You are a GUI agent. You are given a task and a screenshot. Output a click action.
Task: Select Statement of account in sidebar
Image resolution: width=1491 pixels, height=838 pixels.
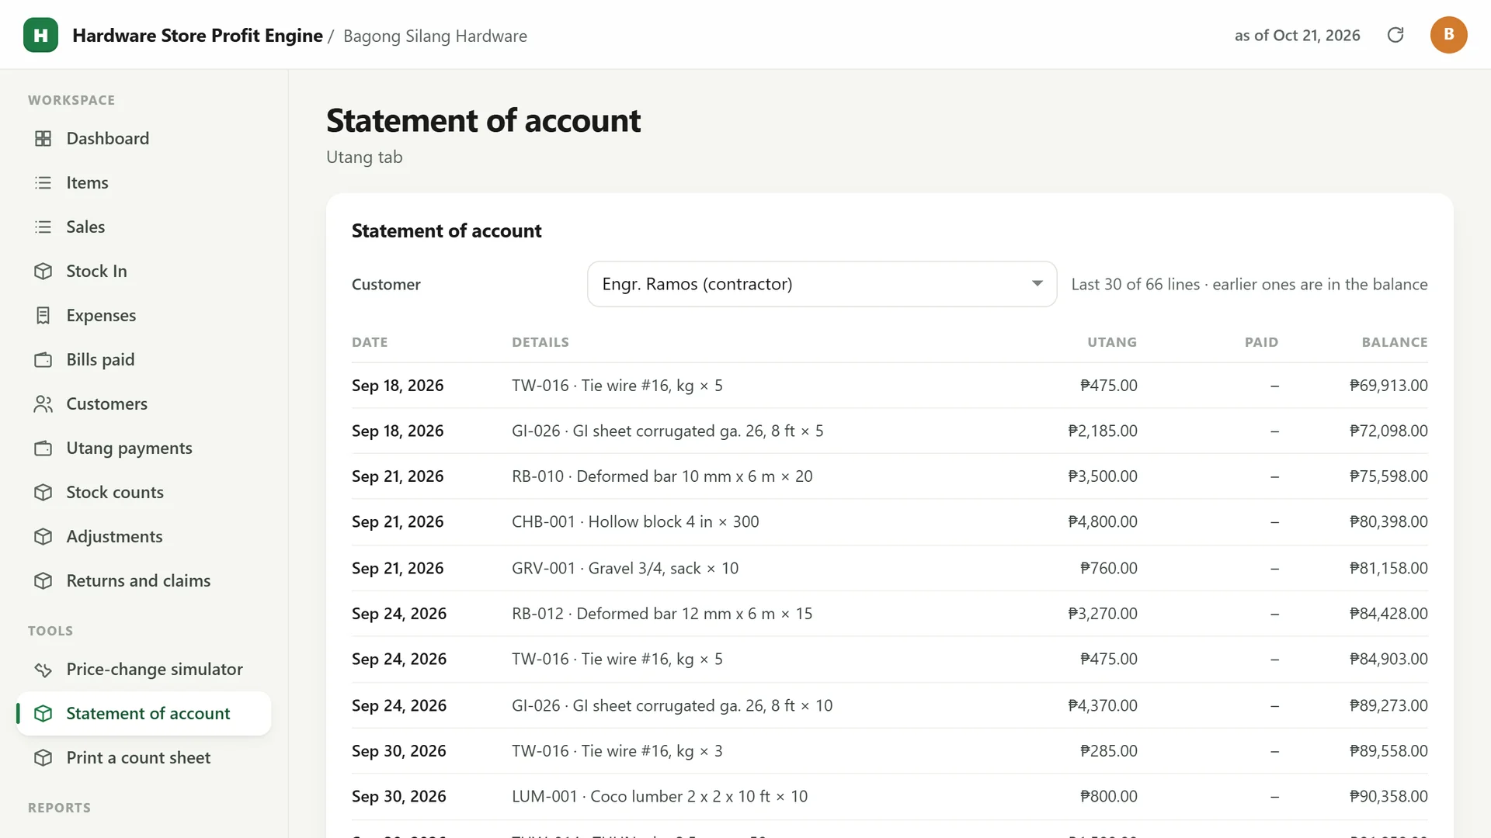[x=144, y=713]
